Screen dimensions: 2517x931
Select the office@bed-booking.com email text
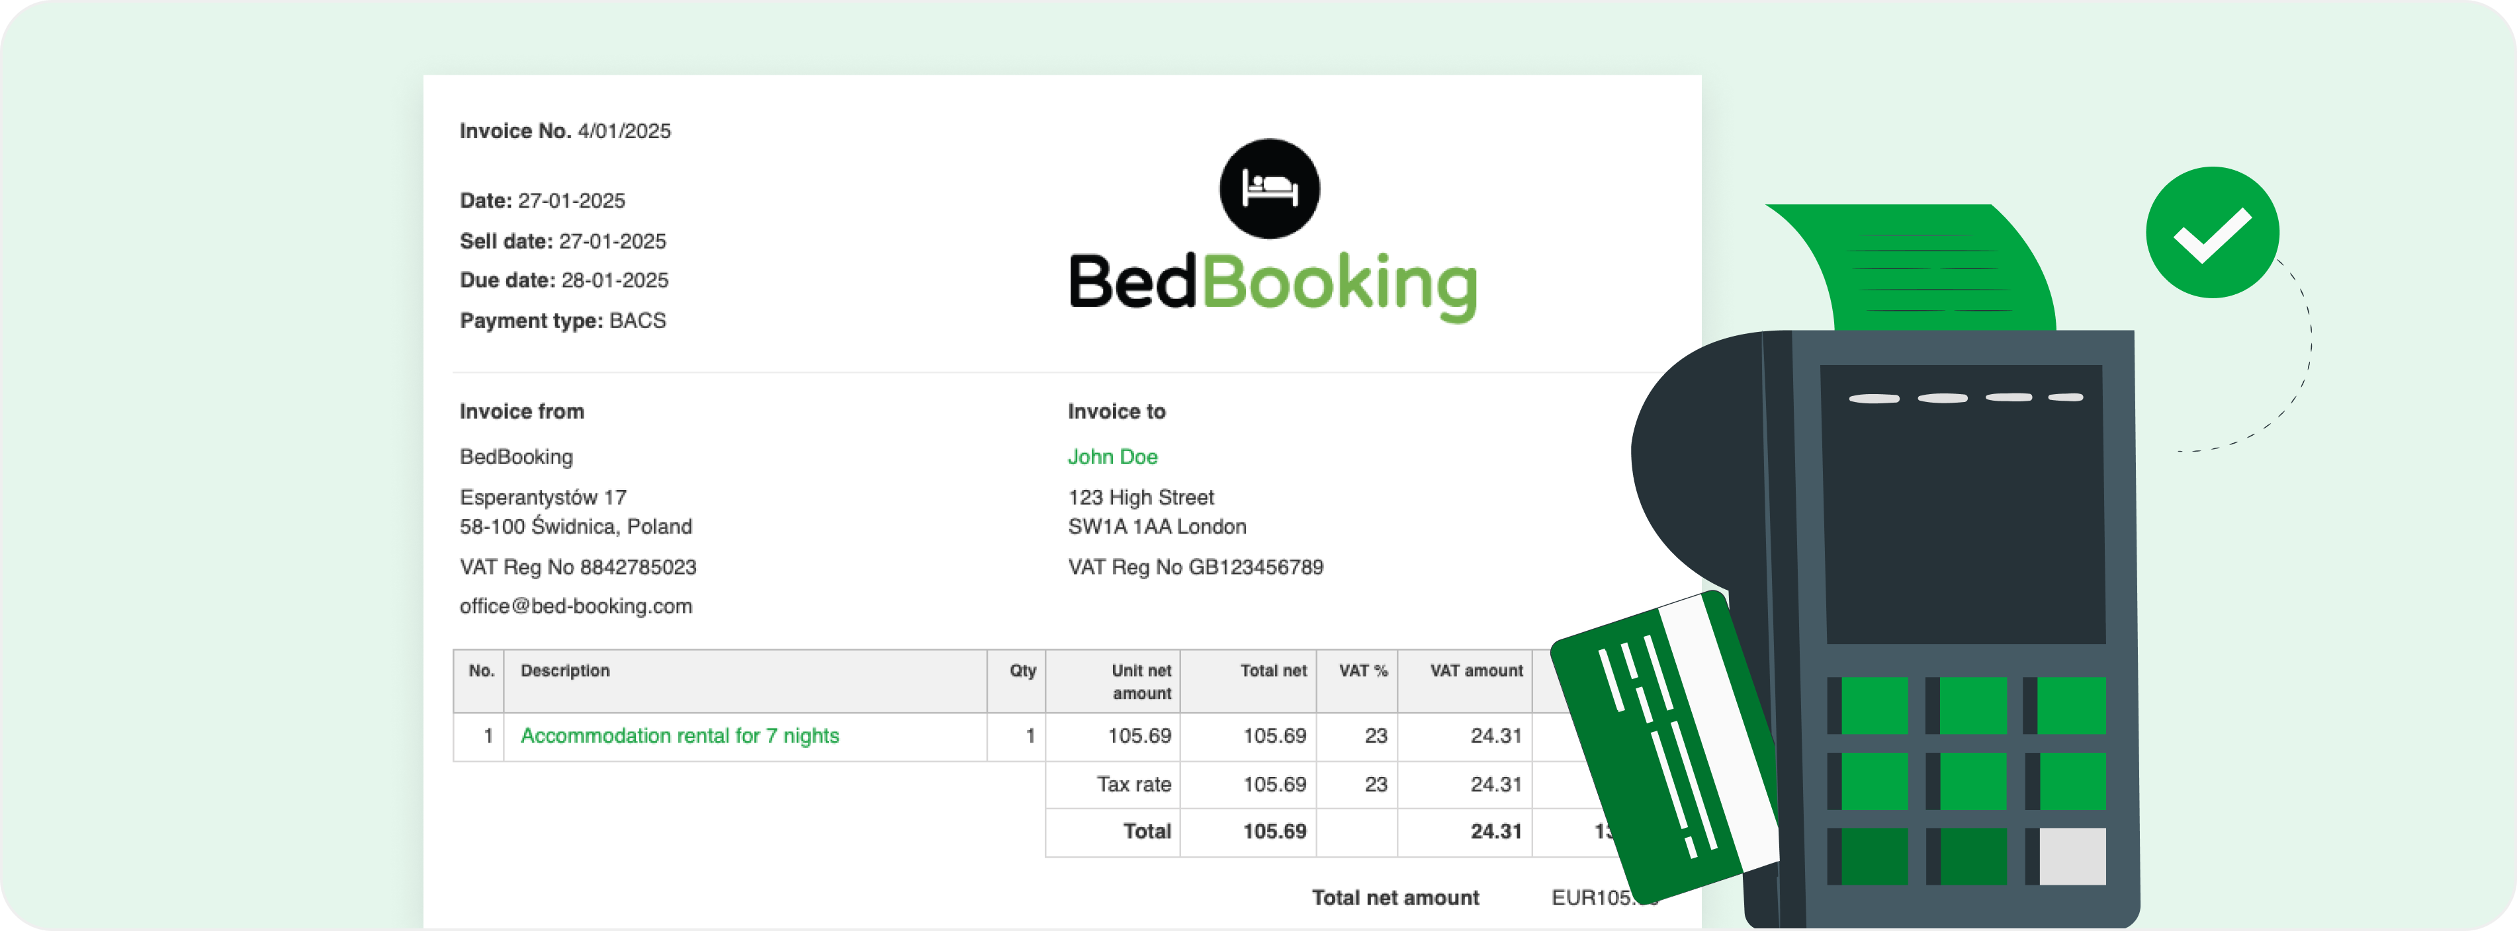[576, 606]
